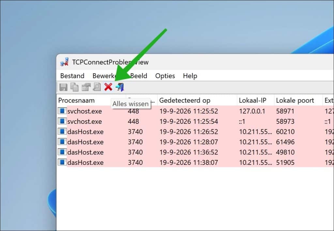Click the process ID 3740 in the 11:26:52 row

135,131
